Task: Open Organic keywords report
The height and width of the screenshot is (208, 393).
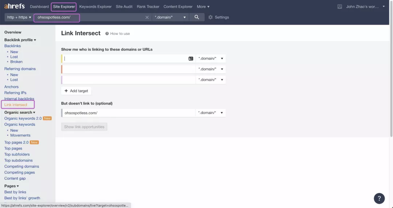Action: click(20, 124)
